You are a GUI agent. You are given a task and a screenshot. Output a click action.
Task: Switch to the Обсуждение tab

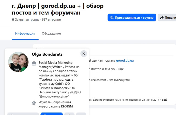coord(51,34)
